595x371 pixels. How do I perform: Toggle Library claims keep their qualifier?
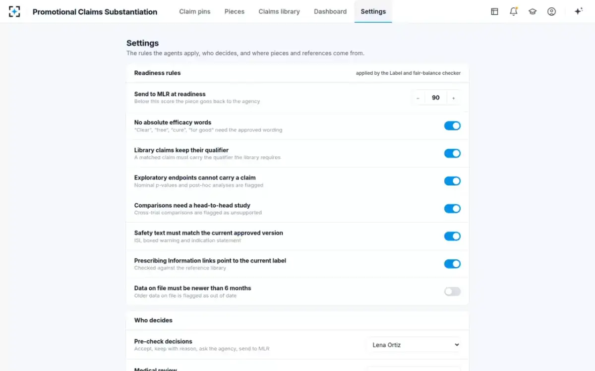click(452, 153)
